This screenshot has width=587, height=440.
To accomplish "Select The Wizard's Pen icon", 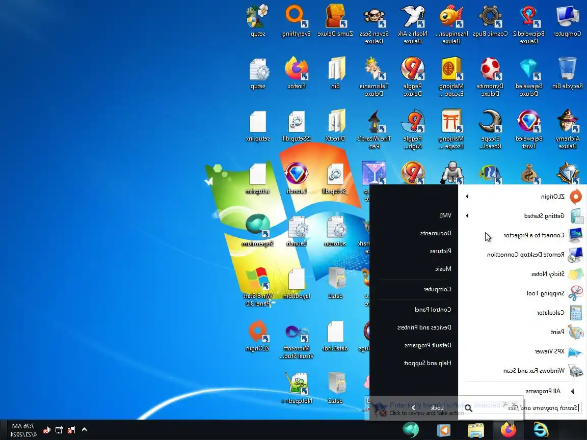I will pyautogui.click(x=374, y=129).
